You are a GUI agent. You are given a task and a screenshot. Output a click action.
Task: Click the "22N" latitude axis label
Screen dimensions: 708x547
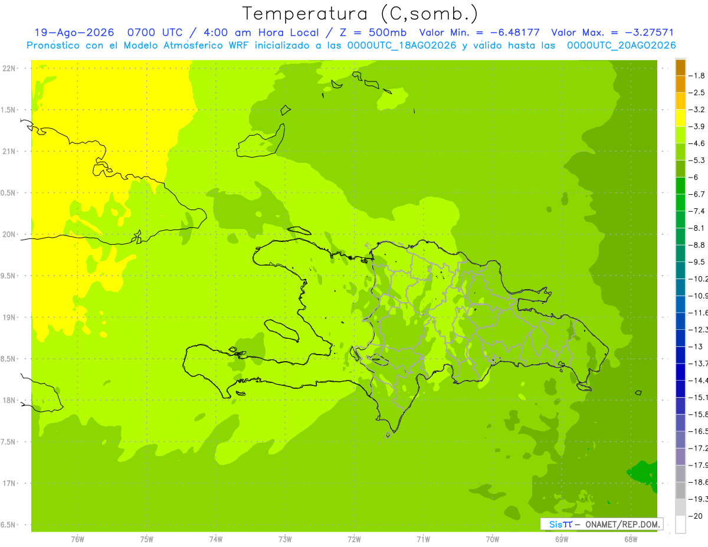[x=8, y=68]
